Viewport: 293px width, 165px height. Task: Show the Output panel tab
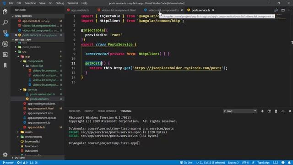tap(89, 111)
